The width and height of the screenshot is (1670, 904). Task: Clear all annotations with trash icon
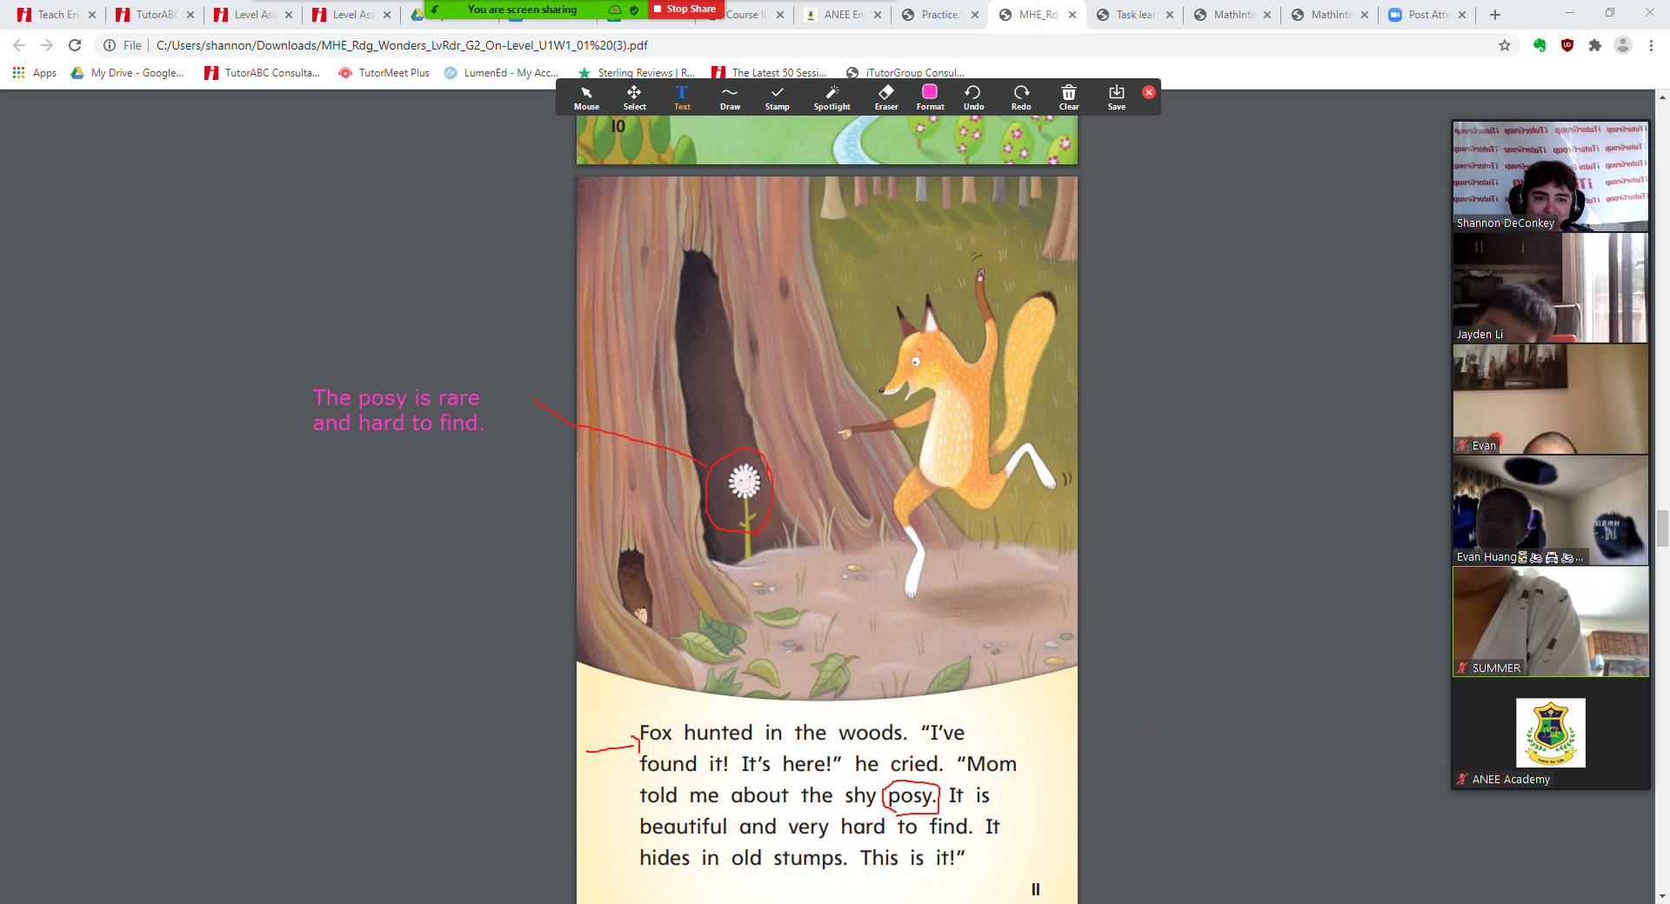(1069, 97)
